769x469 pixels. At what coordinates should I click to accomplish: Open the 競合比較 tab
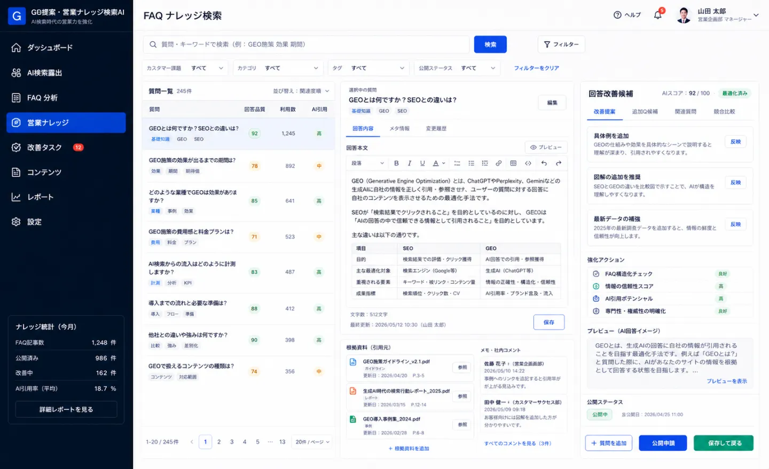(724, 112)
